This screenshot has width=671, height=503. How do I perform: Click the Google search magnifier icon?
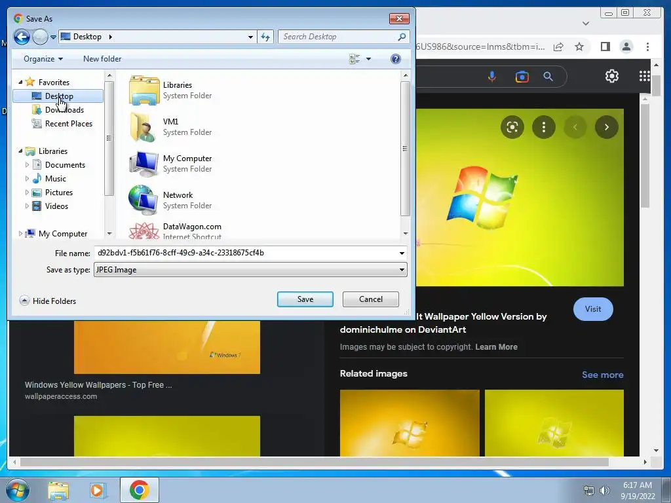[x=548, y=77]
